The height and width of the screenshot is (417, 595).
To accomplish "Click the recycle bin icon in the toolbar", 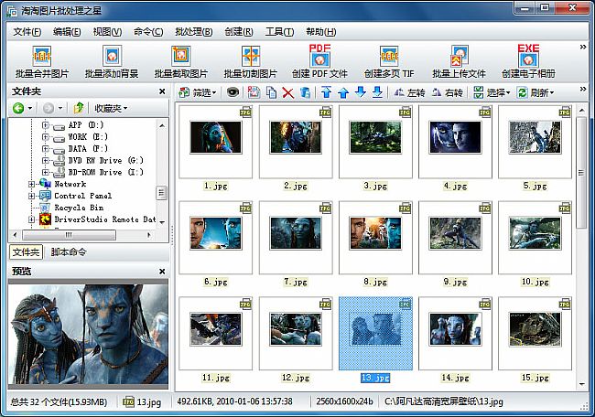I will pyautogui.click(x=306, y=92).
